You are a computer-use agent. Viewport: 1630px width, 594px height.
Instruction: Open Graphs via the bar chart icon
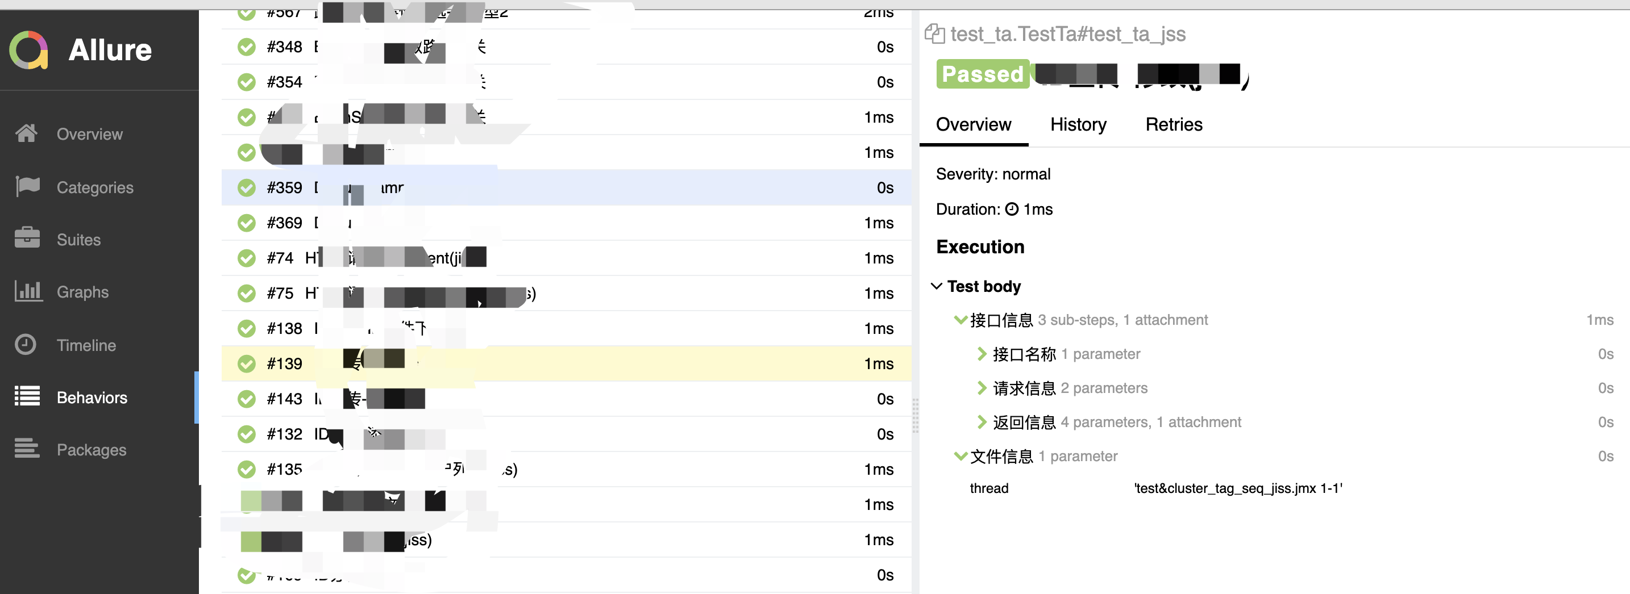click(x=28, y=291)
